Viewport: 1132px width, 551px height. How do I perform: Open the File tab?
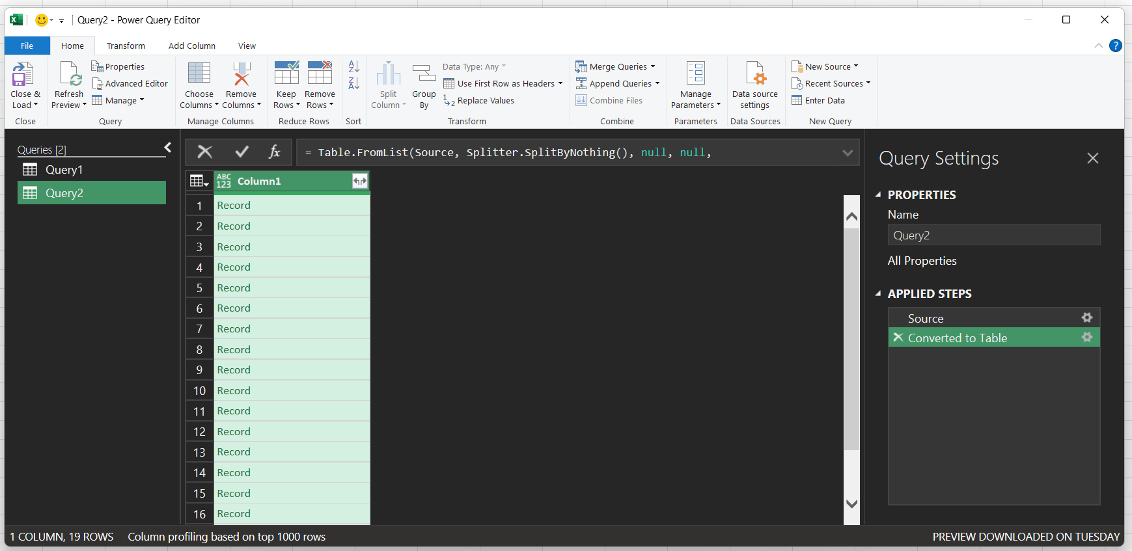point(27,46)
